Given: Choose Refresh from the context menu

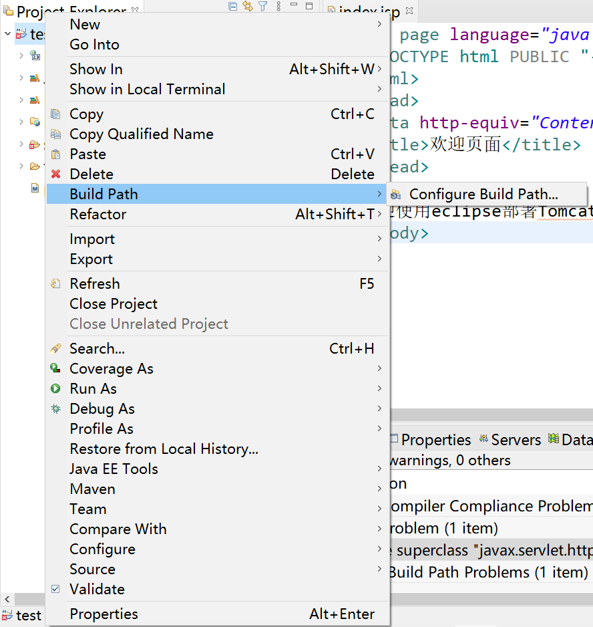Looking at the screenshot, I should pos(95,283).
